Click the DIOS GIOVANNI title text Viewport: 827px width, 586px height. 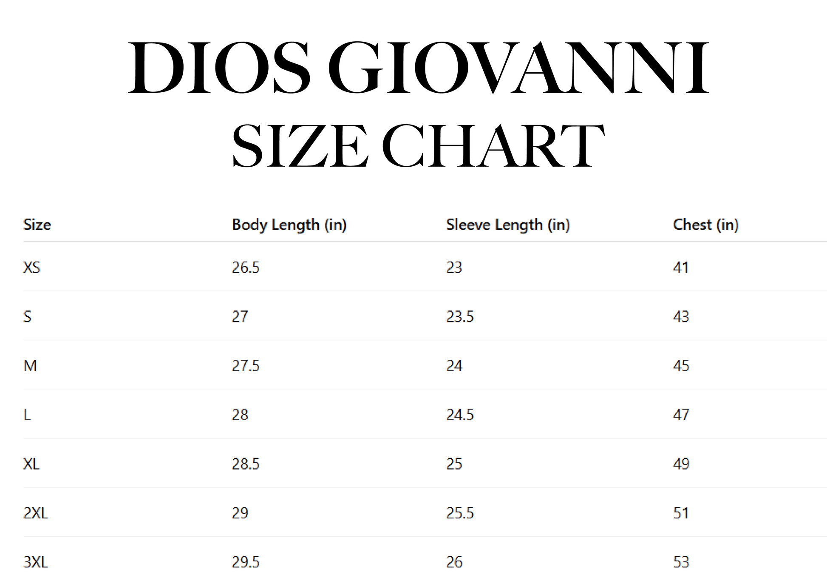tap(418, 67)
